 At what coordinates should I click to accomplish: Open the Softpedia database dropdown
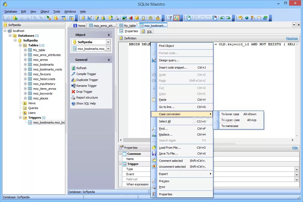[108, 42]
